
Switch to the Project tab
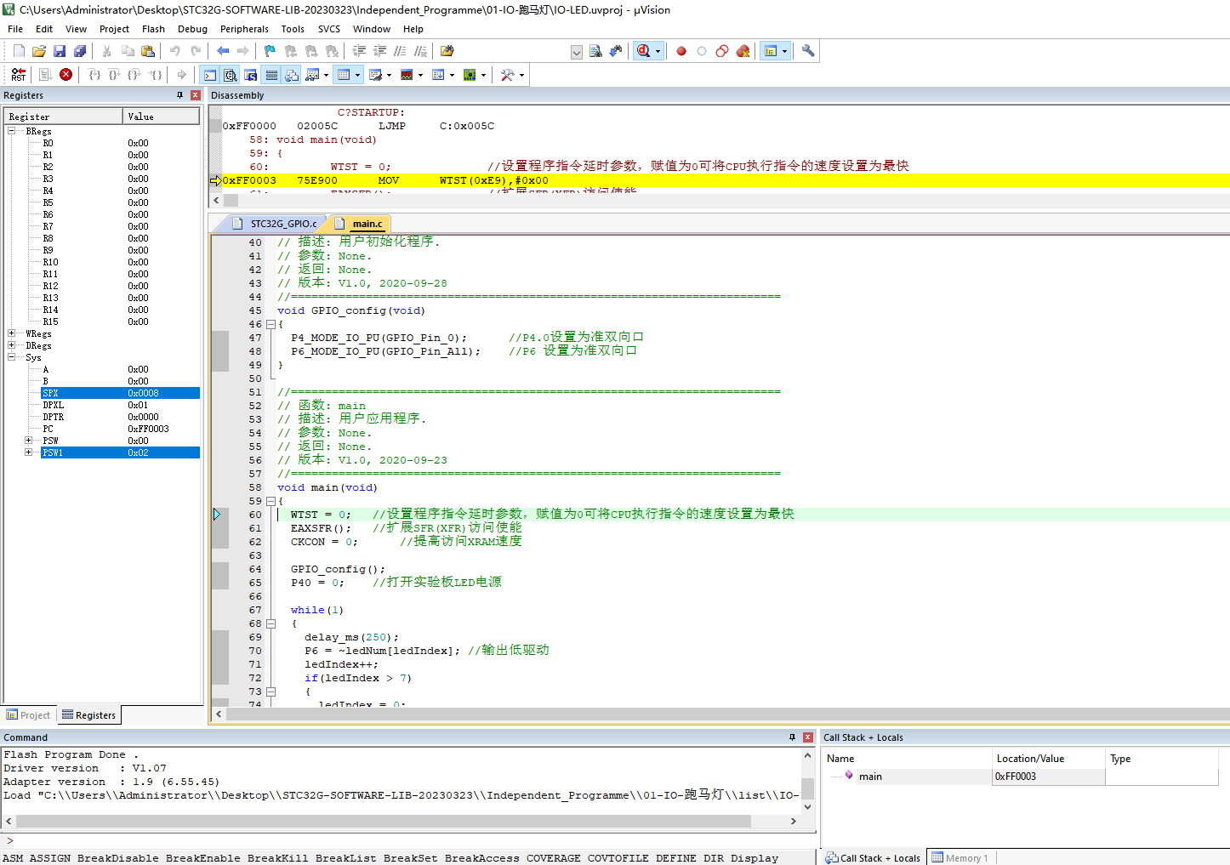pyautogui.click(x=29, y=715)
